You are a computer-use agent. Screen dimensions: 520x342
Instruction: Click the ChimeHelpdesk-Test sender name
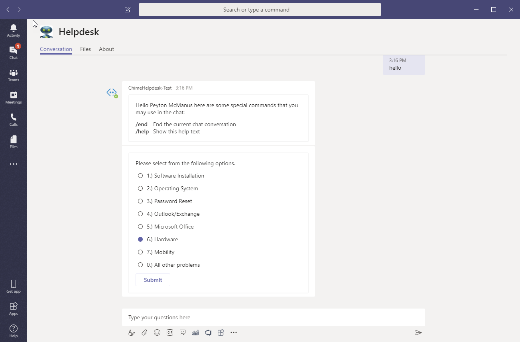click(150, 88)
